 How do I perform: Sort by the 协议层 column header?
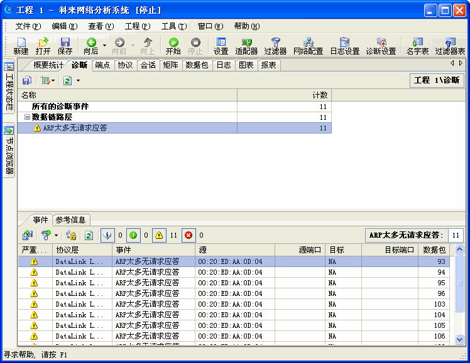click(82, 250)
